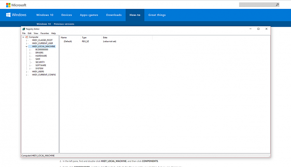Image resolution: width=291 pixels, height=167 pixels.
Task: Select the HKEY_USERS key
Action: 38,72
